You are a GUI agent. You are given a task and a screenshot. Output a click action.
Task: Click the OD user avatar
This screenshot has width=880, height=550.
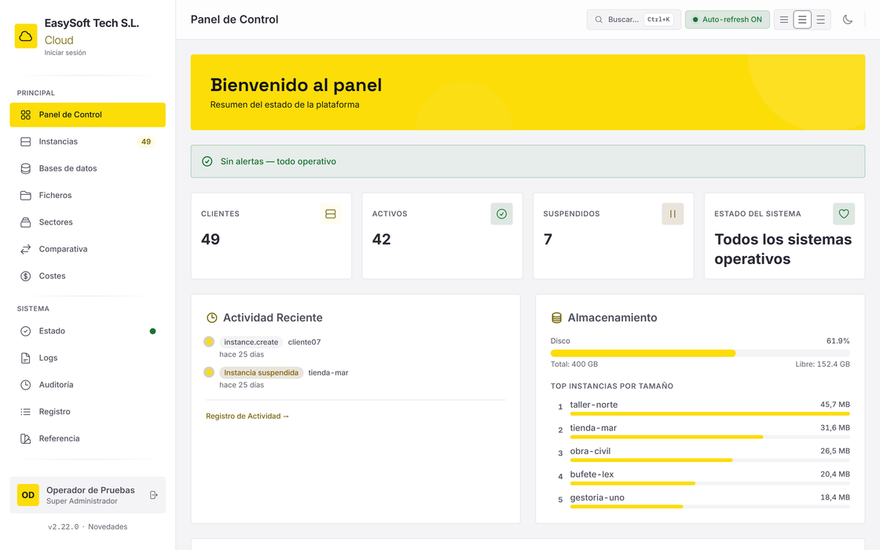pyautogui.click(x=28, y=496)
